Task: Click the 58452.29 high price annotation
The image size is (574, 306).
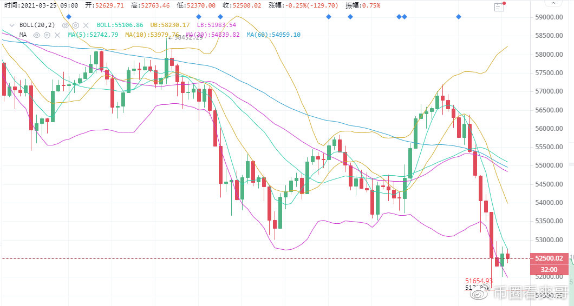Action: [x=187, y=38]
